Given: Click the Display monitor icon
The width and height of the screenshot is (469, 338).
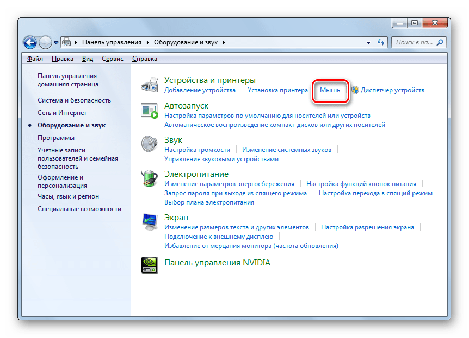Looking at the screenshot, I should pos(150,221).
